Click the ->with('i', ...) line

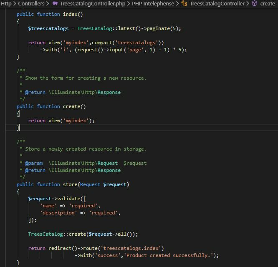tap(113, 50)
